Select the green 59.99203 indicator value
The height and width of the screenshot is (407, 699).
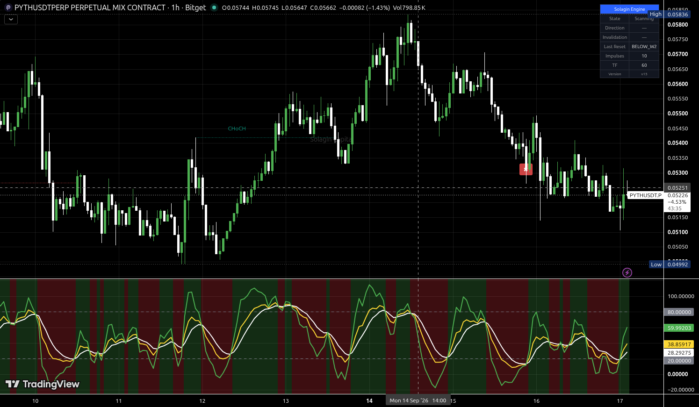click(679, 328)
